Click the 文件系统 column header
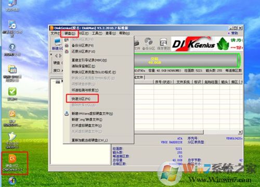Screen dimensions: 260x187 [x=183, y=82]
